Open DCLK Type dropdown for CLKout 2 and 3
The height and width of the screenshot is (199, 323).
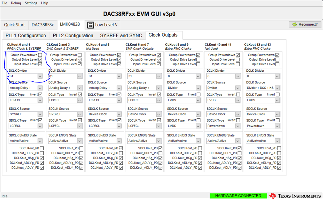coord(65,100)
